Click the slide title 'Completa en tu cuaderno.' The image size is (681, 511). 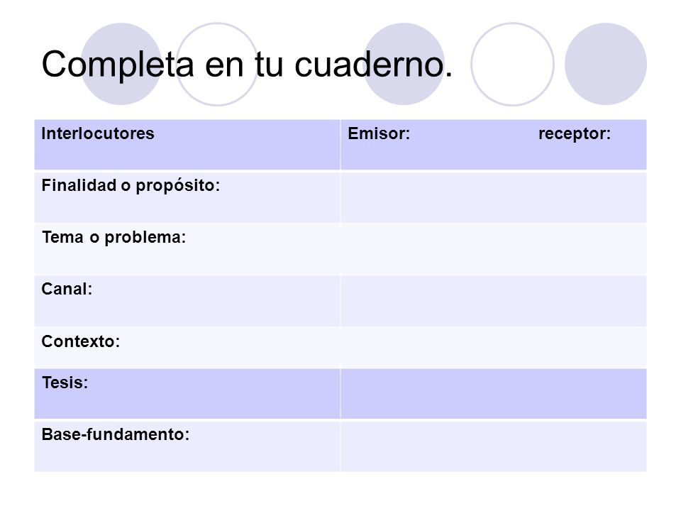(x=247, y=65)
